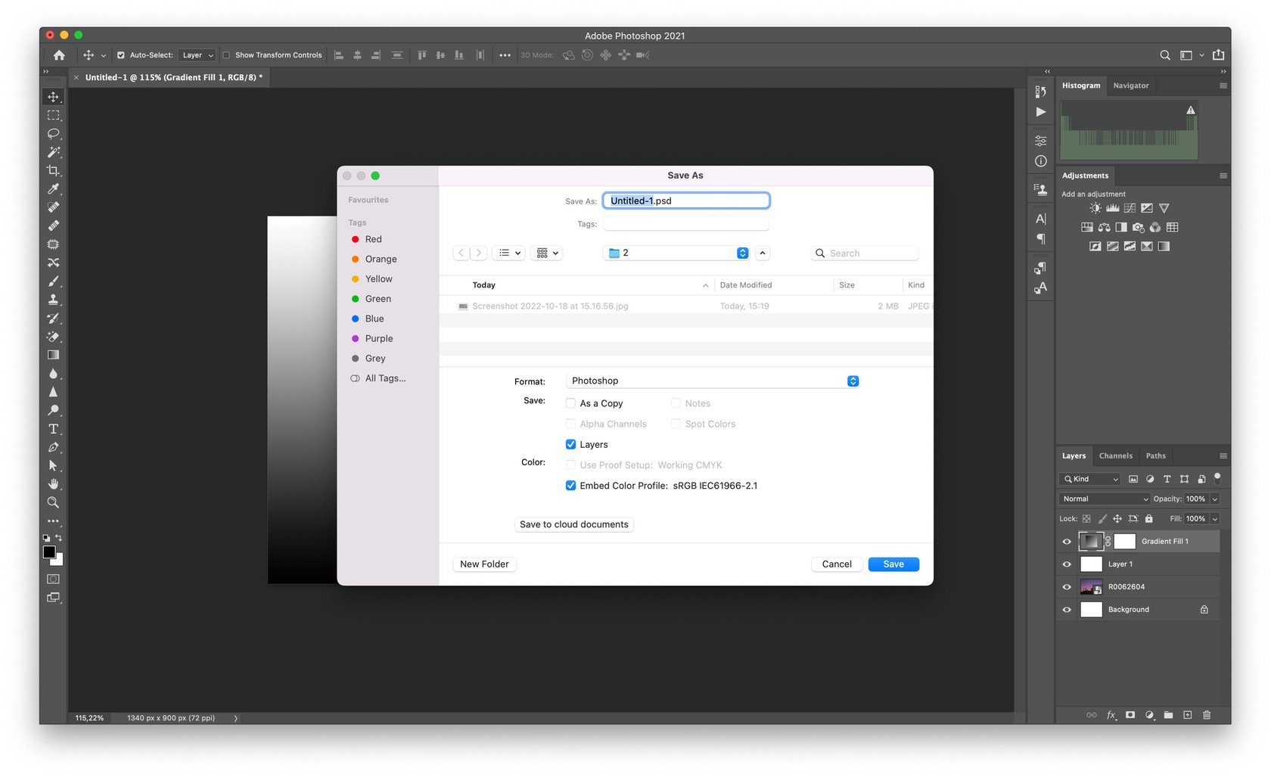Hide the Background layer

(x=1067, y=610)
